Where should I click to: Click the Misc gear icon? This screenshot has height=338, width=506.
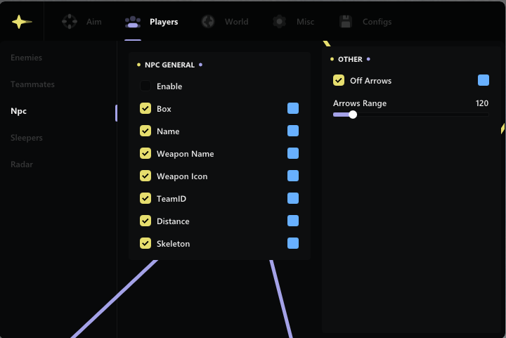coord(280,22)
